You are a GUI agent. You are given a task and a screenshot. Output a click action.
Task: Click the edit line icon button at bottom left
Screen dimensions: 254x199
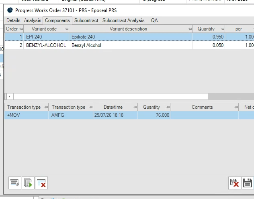tap(15, 183)
